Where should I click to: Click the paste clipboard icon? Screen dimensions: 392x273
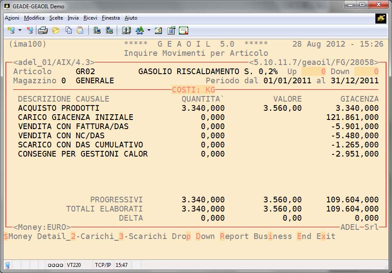[x=80, y=31]
